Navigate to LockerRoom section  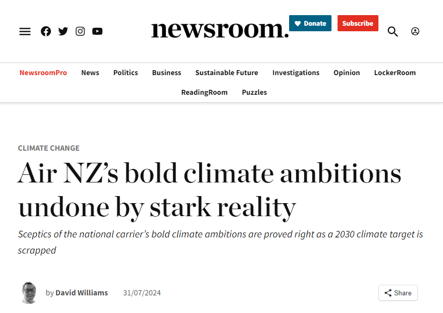pos(395,73)
